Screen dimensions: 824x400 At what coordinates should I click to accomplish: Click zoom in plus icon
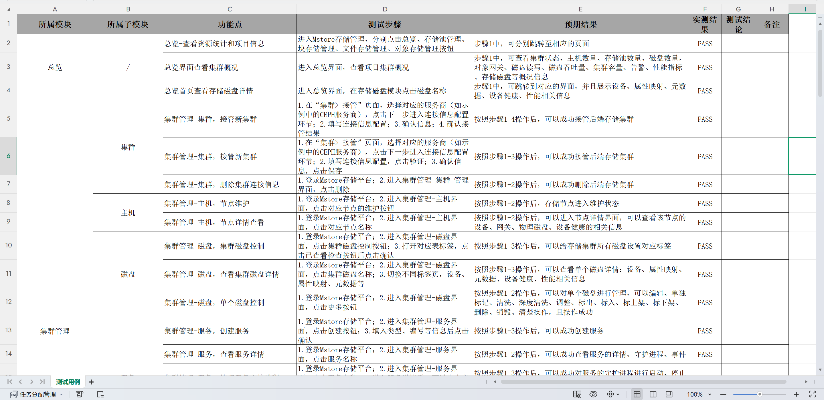(796, 394)
